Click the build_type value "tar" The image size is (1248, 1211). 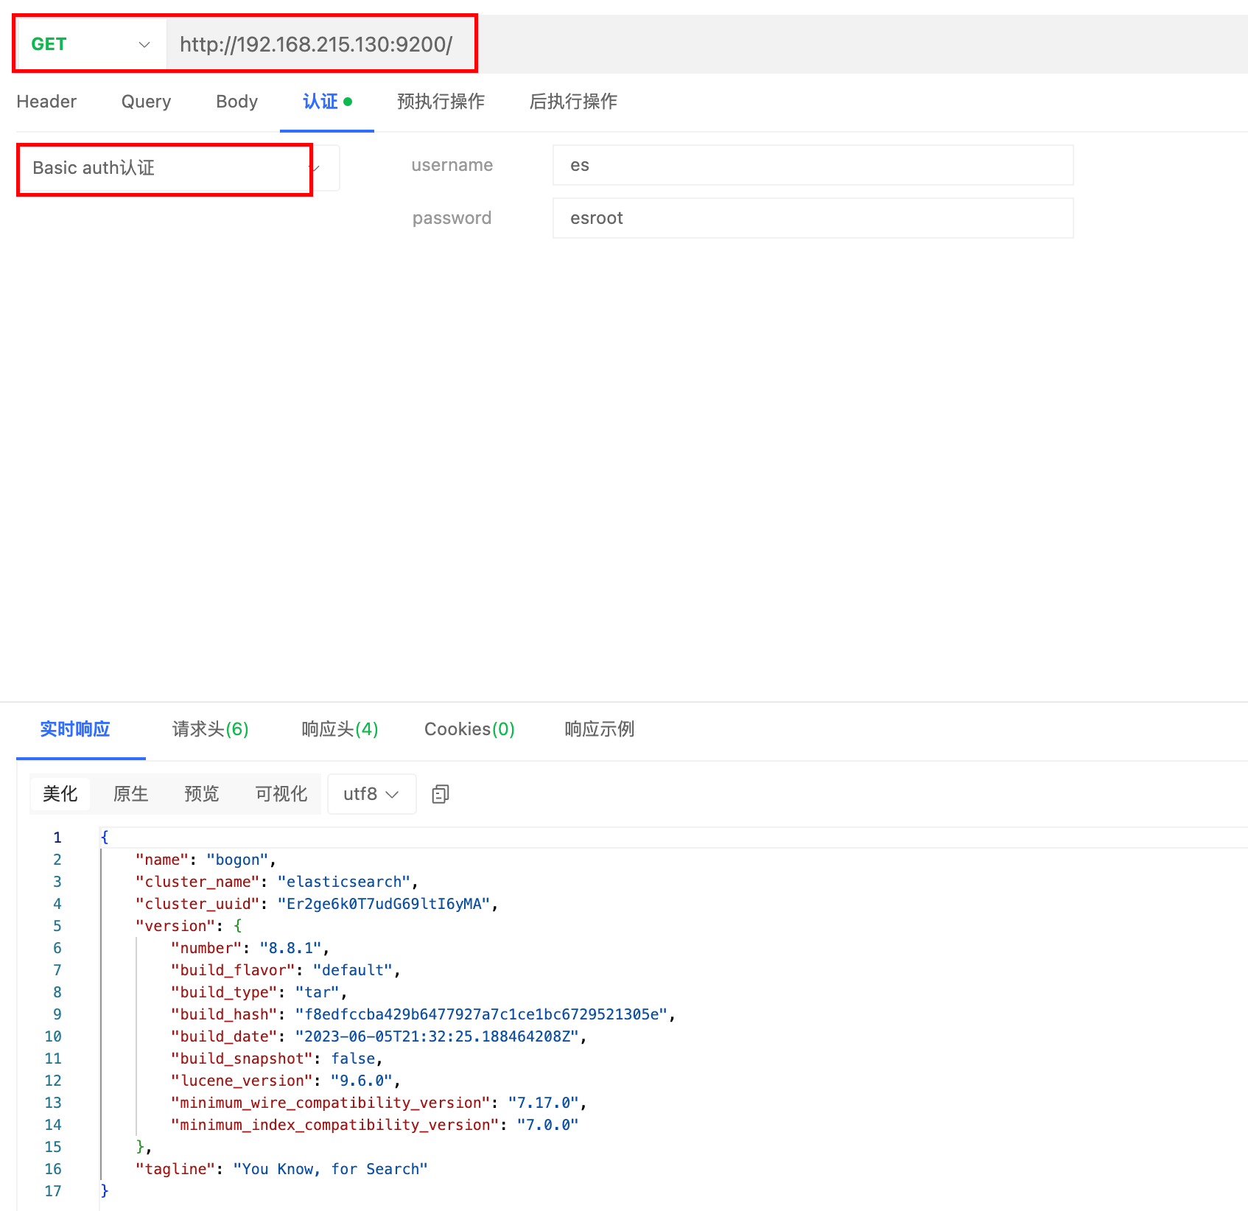pyautogui.click(x=318, y=992)
